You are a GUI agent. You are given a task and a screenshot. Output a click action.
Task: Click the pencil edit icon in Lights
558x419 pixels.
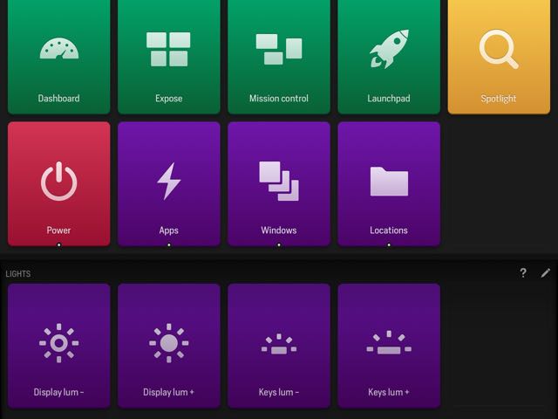(545, 273)
